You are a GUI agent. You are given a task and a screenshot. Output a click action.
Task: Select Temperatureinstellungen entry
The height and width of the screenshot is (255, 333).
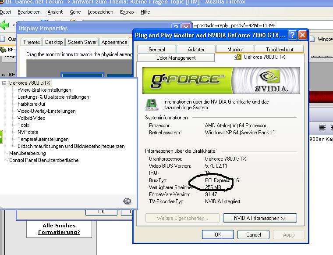(x=43, y=139)
